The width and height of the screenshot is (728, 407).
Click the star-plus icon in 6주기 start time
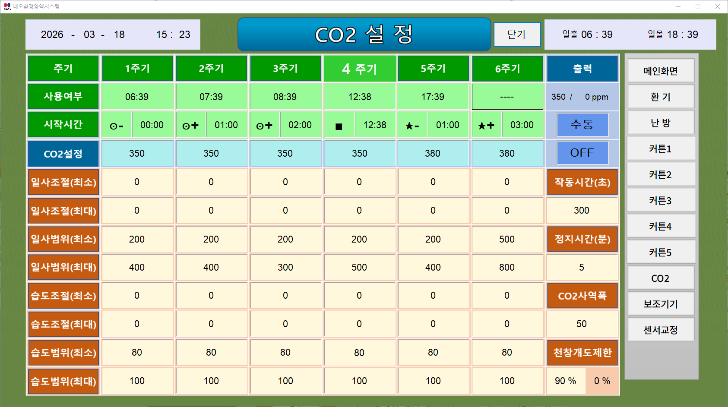click(x=486, y=125)
